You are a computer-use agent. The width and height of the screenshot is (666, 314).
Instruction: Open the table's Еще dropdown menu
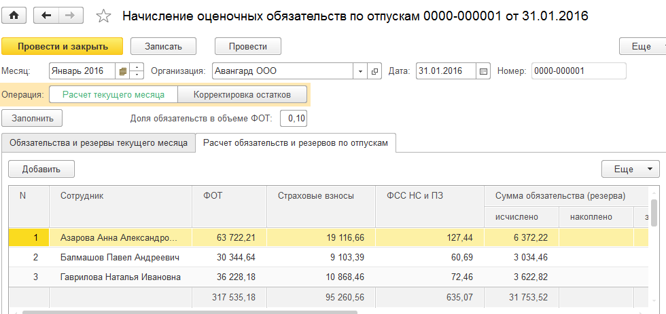630,169
